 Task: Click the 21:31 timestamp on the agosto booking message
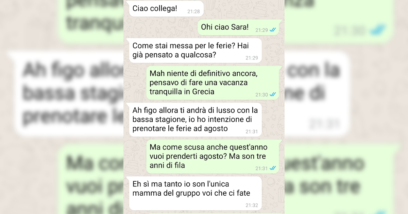pos(252,131)
